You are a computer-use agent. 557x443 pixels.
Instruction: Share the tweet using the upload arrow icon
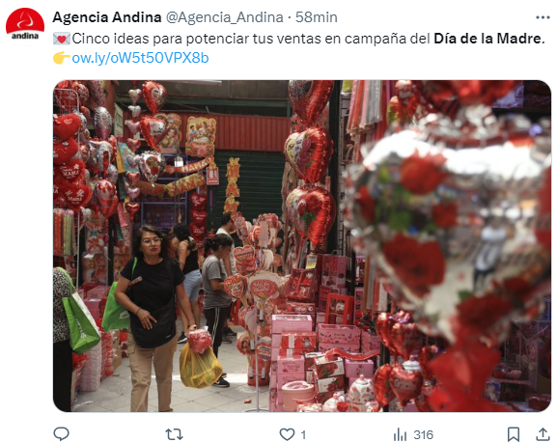(x=543, y=434)
